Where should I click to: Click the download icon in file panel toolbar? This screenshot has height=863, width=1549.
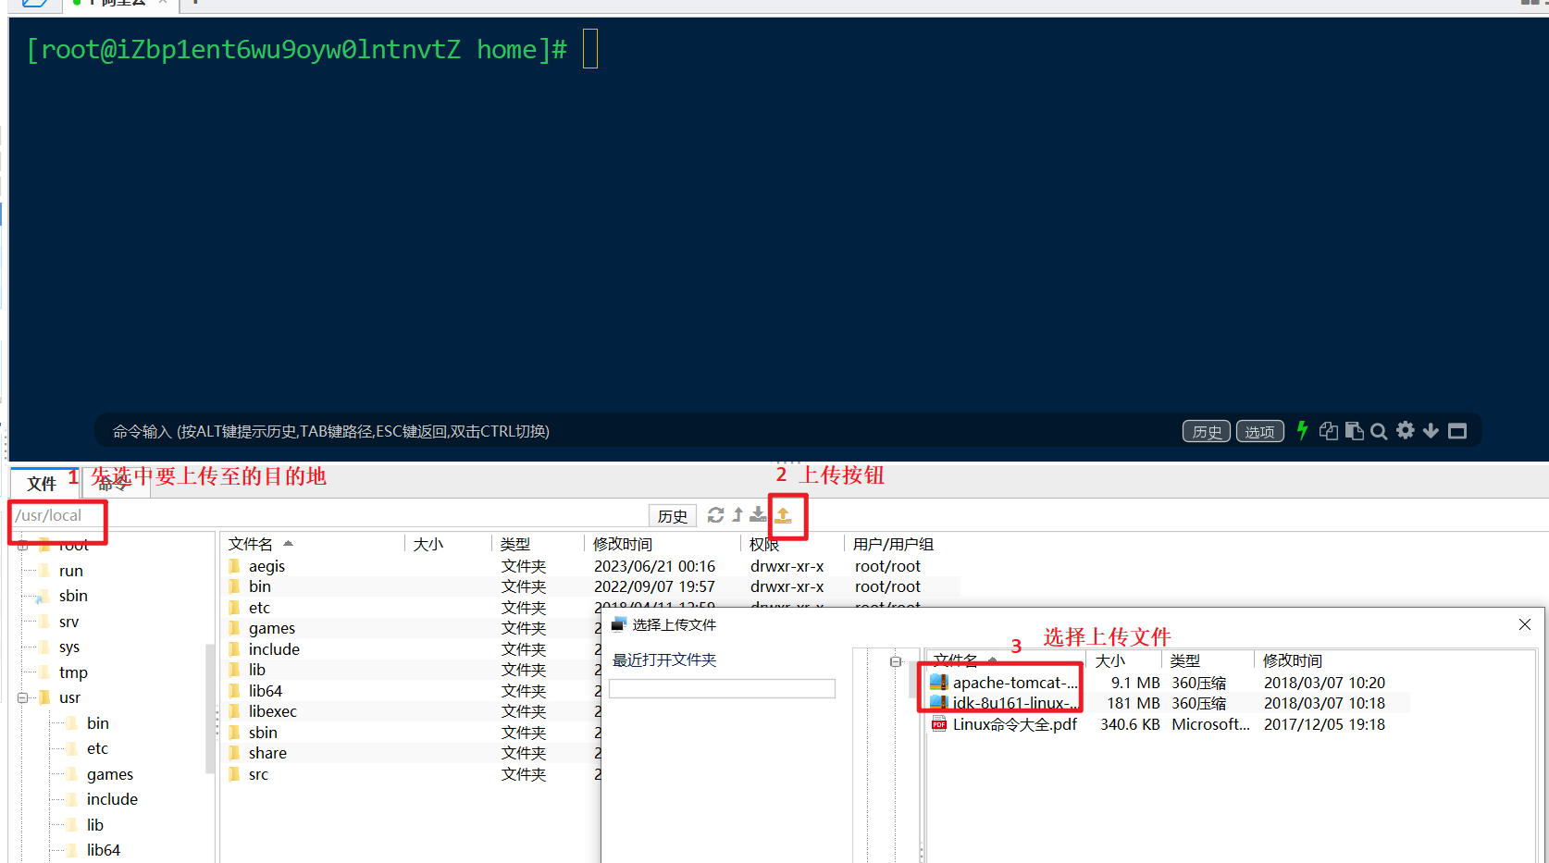point(758,515)
